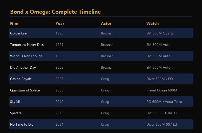The width and height of the screenshot is (202, 133).
Task: Click year 2008 in the table
Action: (x=60, y=90)
